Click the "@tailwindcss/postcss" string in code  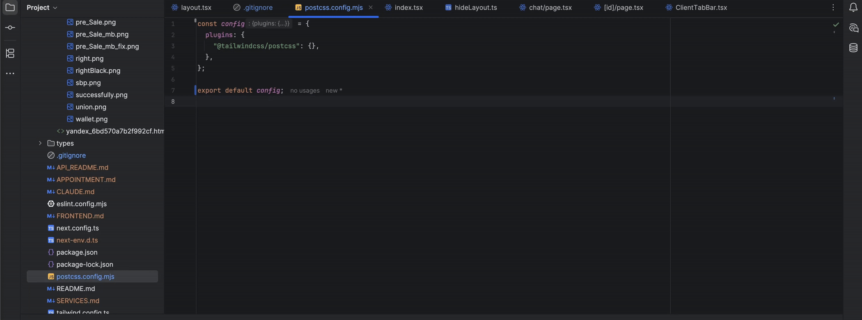coord(257,46)
